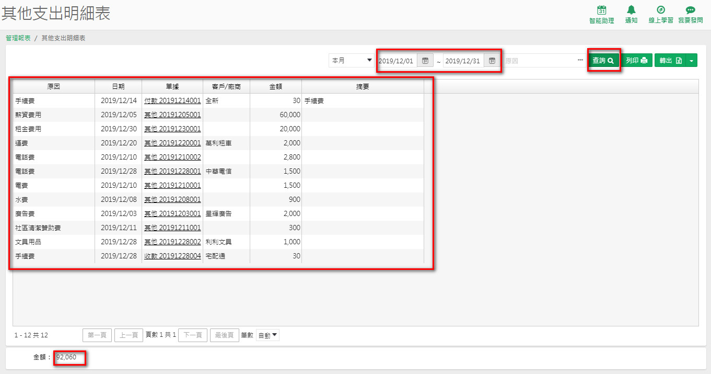Click date cell 2019/12/03

coord(118,214)
